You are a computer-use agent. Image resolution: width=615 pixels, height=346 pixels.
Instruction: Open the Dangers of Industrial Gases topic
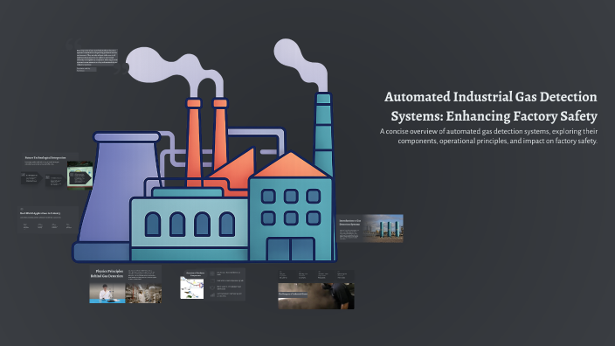pyautogui.click(x=316, y=289)
